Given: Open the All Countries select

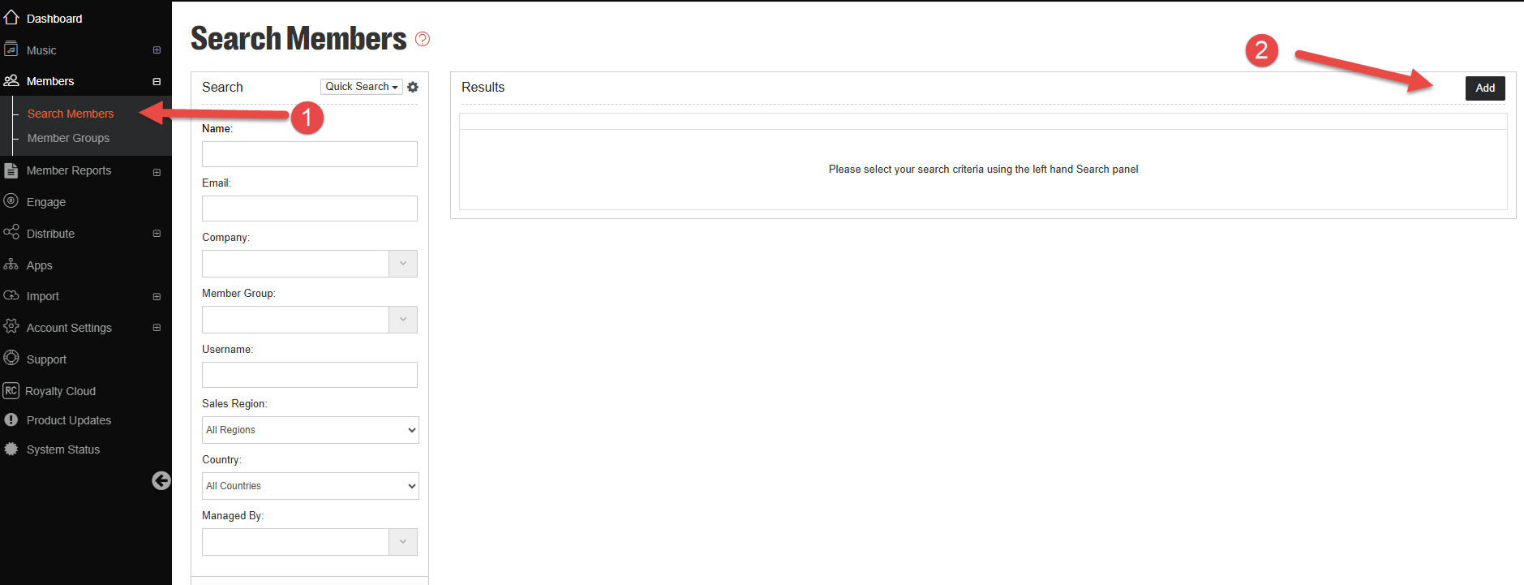Looking at the screenshot, I should 311,486.
